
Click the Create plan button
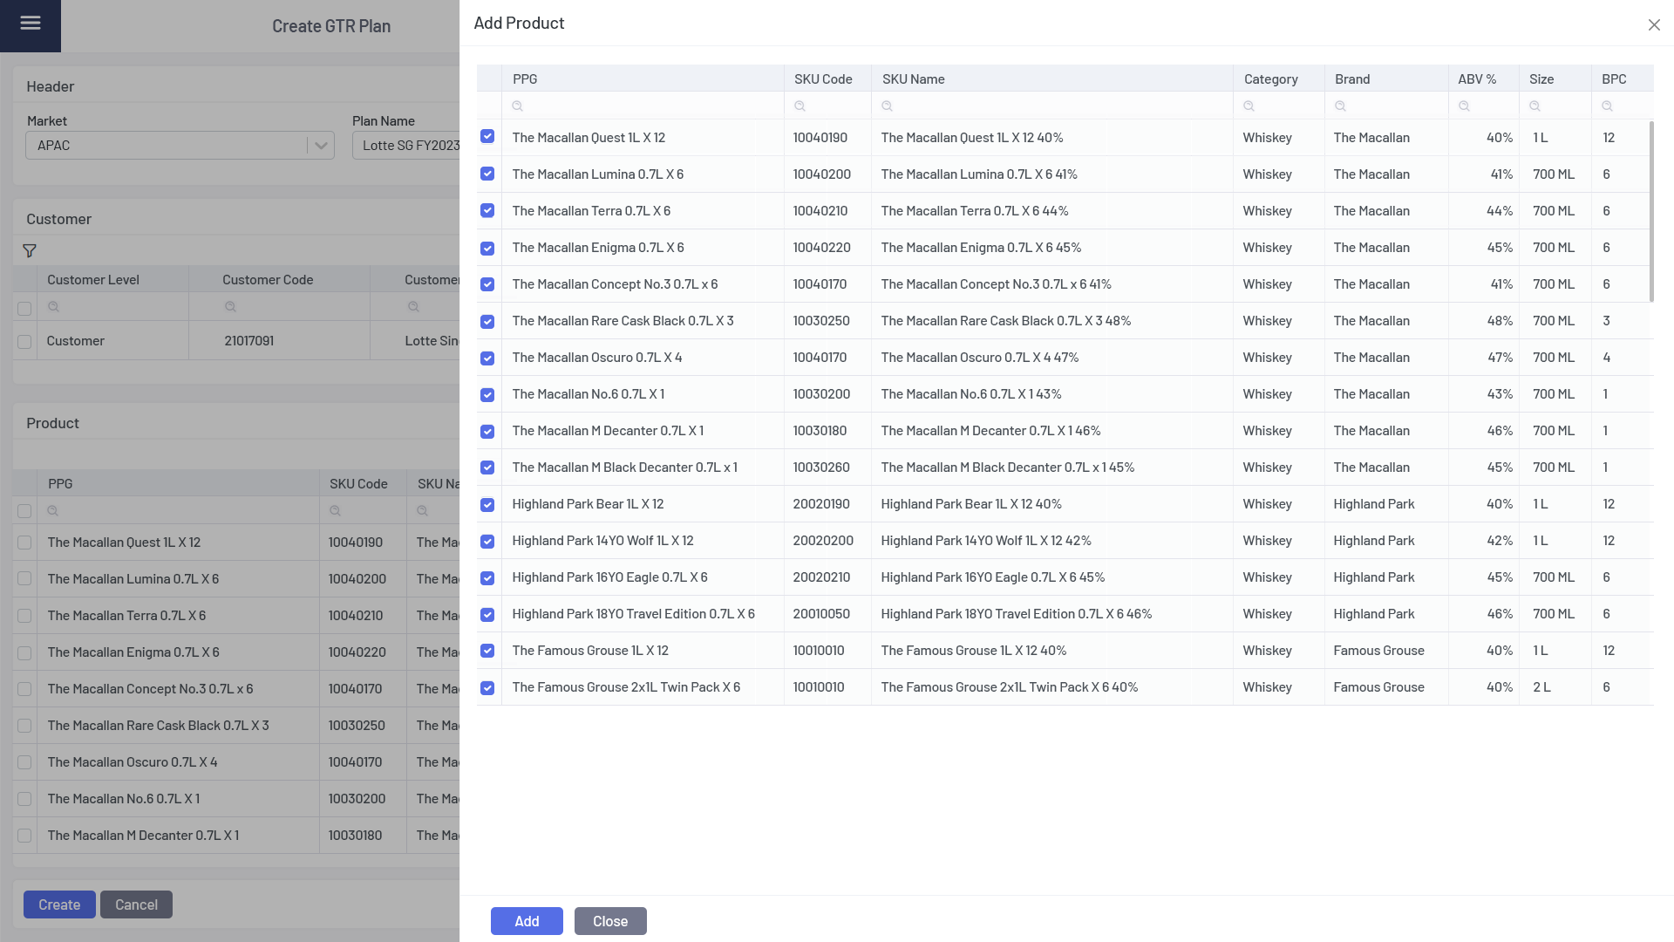[x=59, y=904]
